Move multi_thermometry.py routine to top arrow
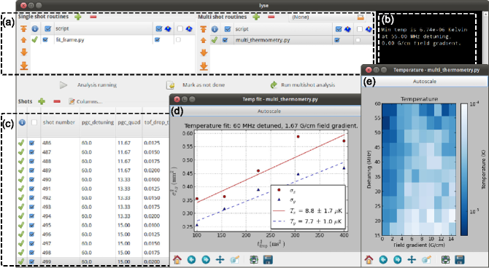Viewport: 489px width, 268px height. tap(204, 29)
